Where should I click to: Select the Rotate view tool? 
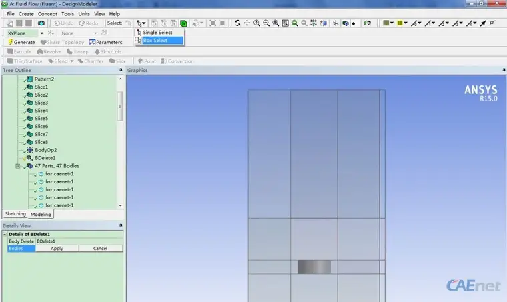[237, 23]
